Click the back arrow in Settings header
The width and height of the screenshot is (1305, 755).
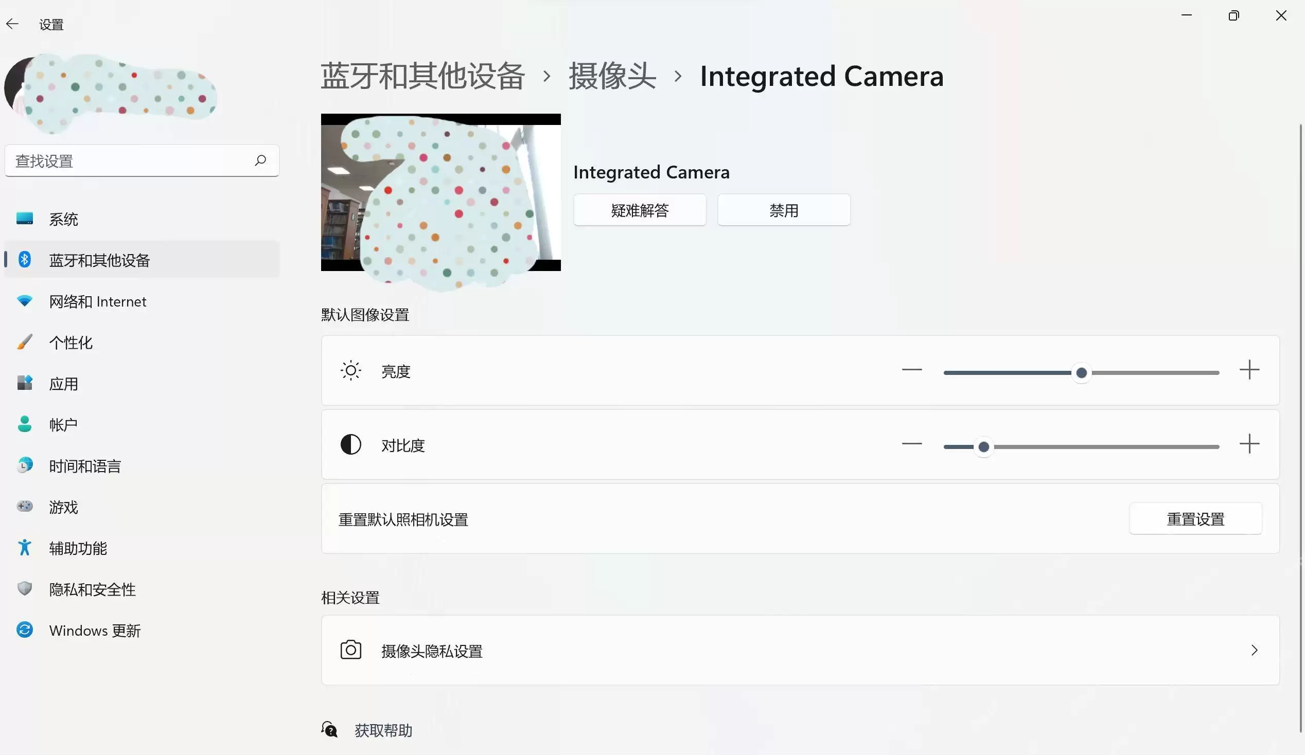click(12, 24)
